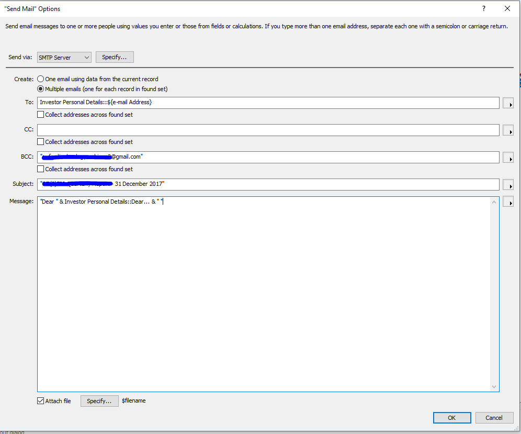Click Specify button next to Attach file
The height and width of the screenshot is (434, 521).
pyautogui.click(x=99, y=401)
